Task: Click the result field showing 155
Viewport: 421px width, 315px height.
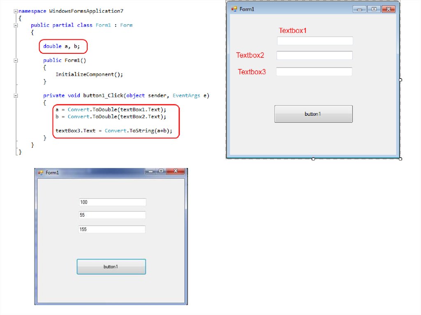Action: pos(112,229)
